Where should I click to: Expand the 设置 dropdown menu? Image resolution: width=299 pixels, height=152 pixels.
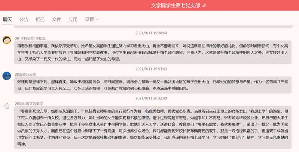[92, 19]
